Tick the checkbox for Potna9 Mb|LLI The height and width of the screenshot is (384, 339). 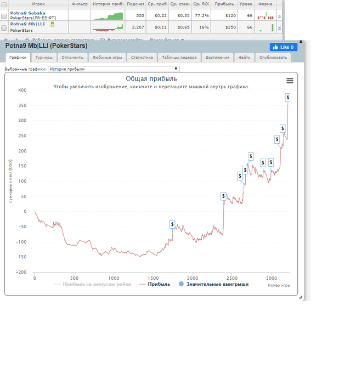coord(4,27)
